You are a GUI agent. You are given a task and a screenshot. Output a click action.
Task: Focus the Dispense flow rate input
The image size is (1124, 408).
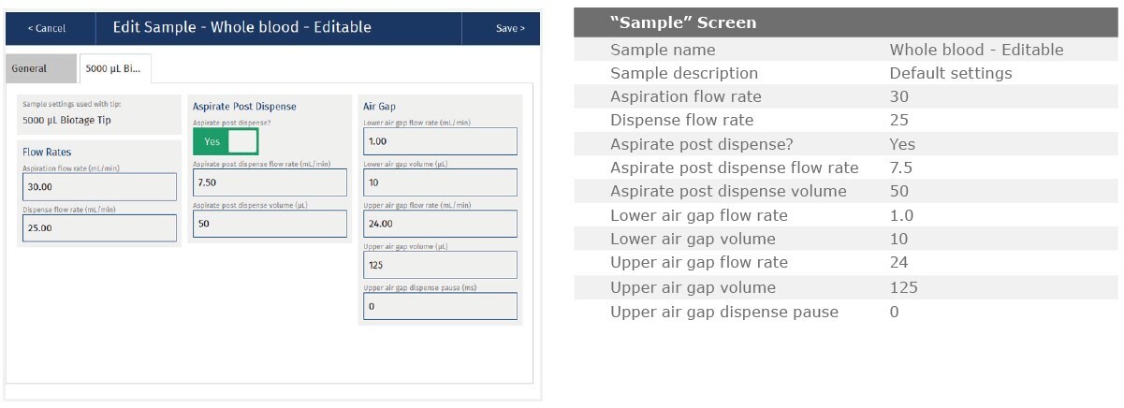point(98,227)
